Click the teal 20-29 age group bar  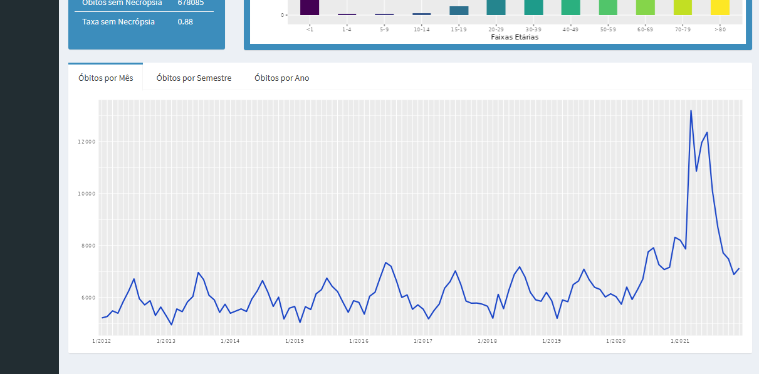tap(496, 8)
